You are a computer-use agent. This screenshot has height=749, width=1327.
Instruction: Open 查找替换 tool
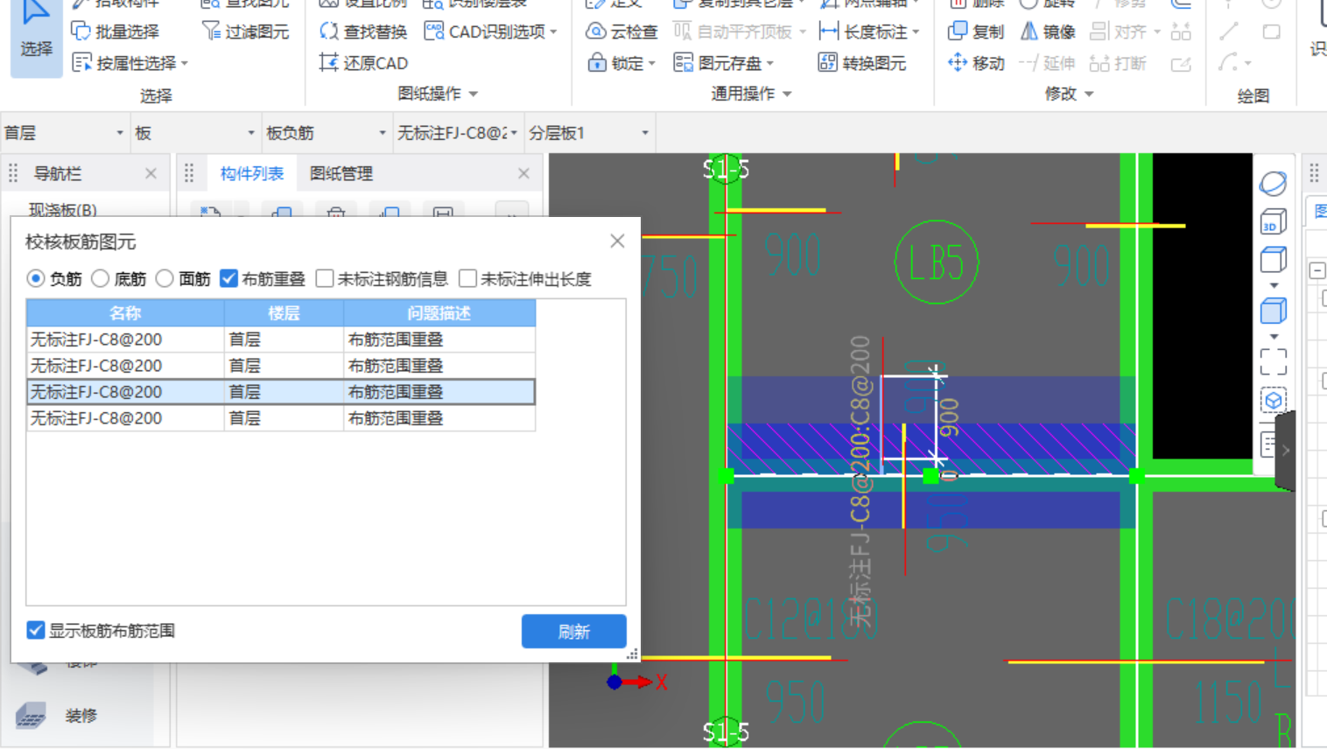tap(363, 31)
